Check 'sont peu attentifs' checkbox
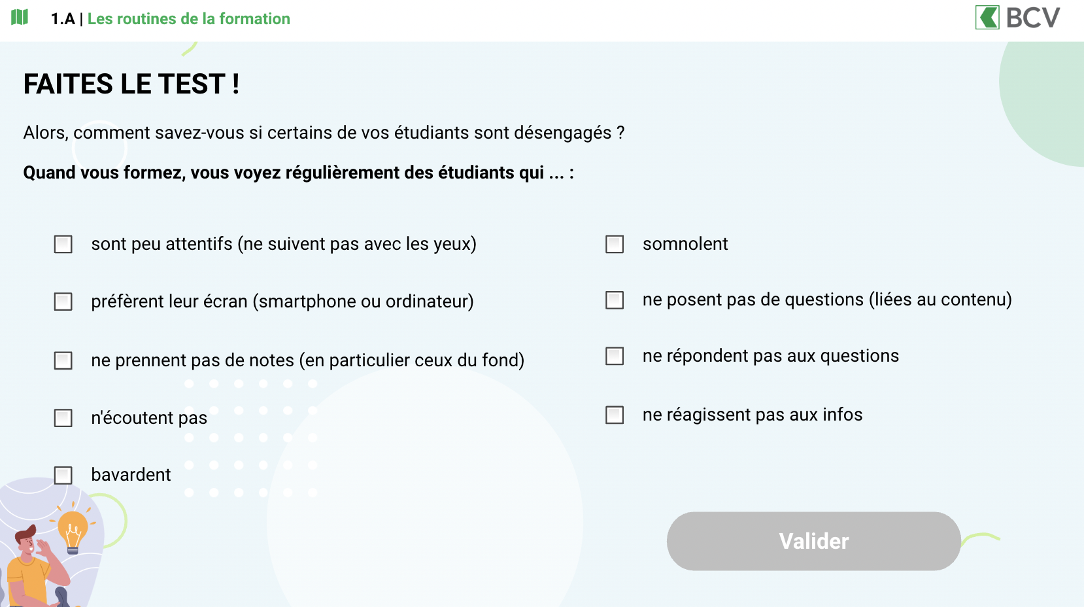The height and width of the screenshot is (607, 1084). pyautogui.click(x=63, y=245)
